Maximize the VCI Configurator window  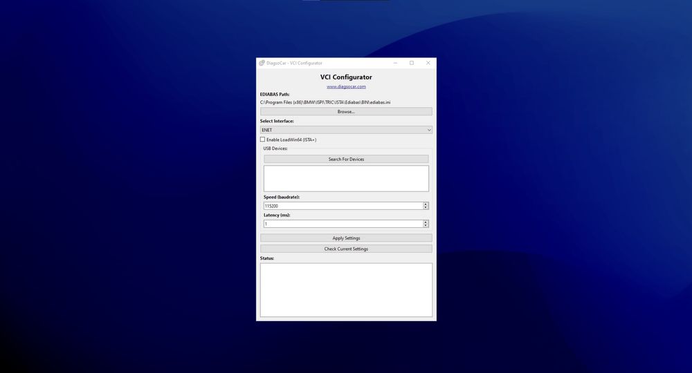point(412,63)
